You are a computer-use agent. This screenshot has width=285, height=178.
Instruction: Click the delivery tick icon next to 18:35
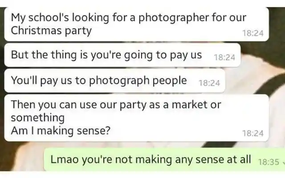click(284, 162)
